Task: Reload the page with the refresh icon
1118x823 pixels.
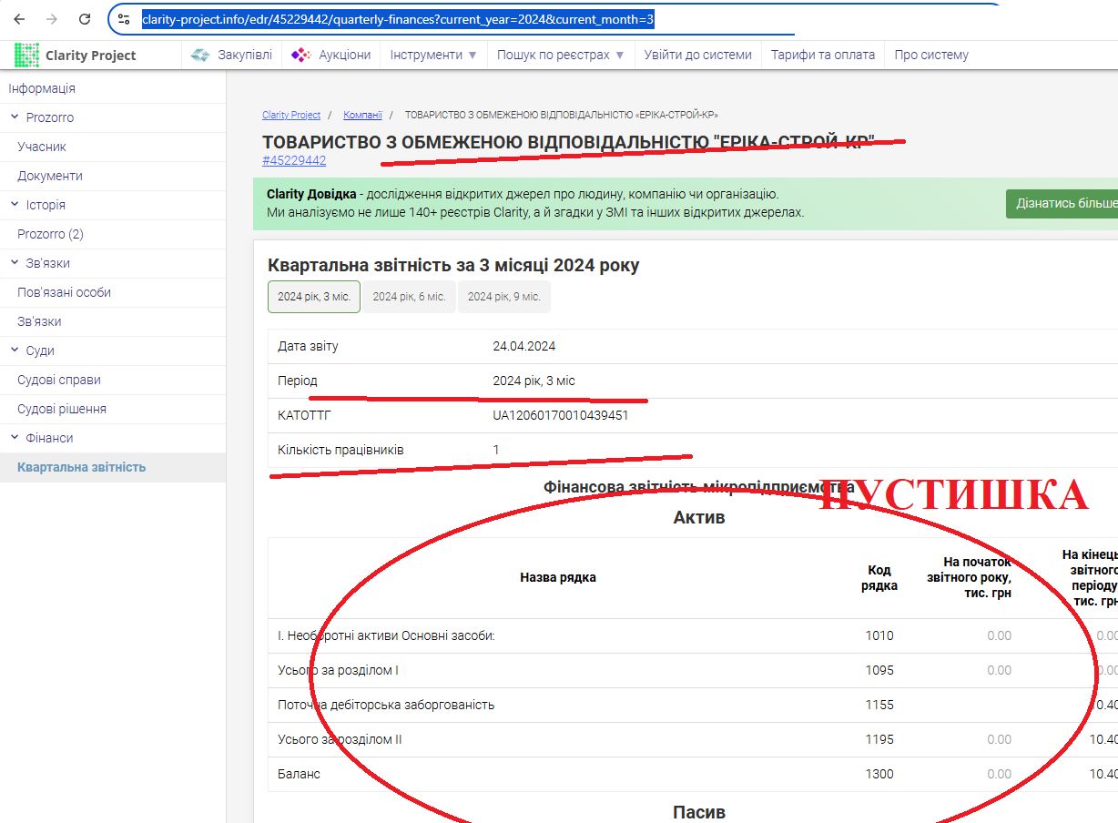Action: pyautogui.click(x=85, y=18)
